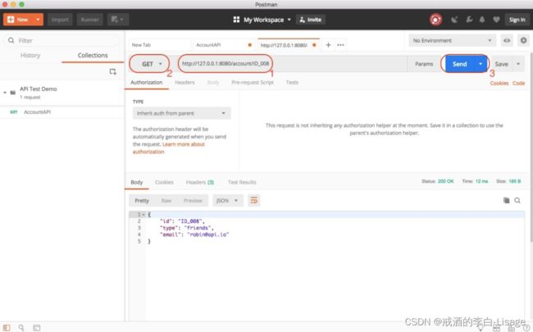
Task: Toggle line wrap icon
Action: point(254,201)
